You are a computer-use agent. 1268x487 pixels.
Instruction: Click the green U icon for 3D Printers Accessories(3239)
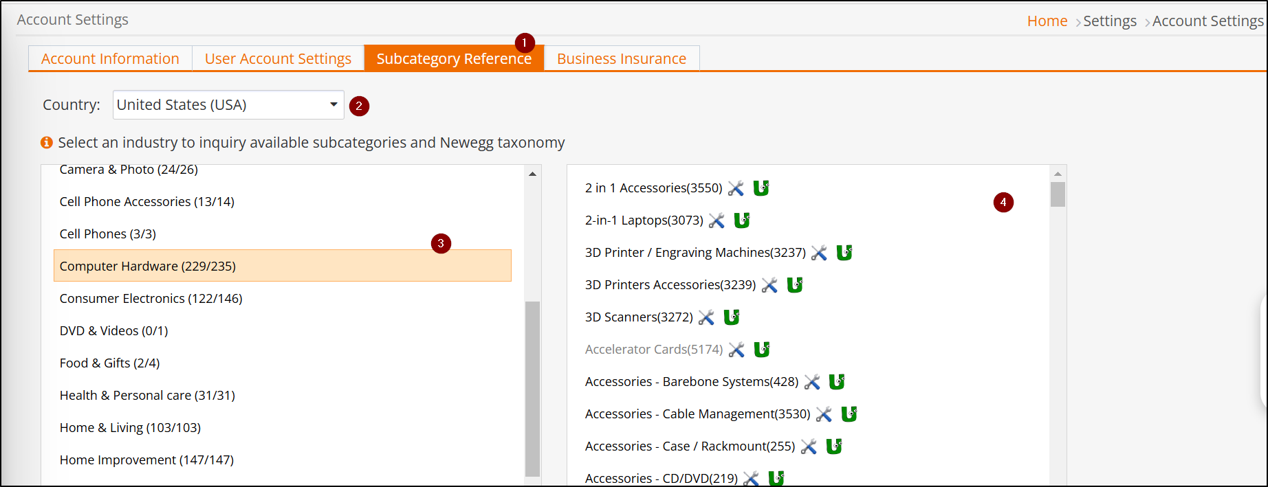(795, 284)
